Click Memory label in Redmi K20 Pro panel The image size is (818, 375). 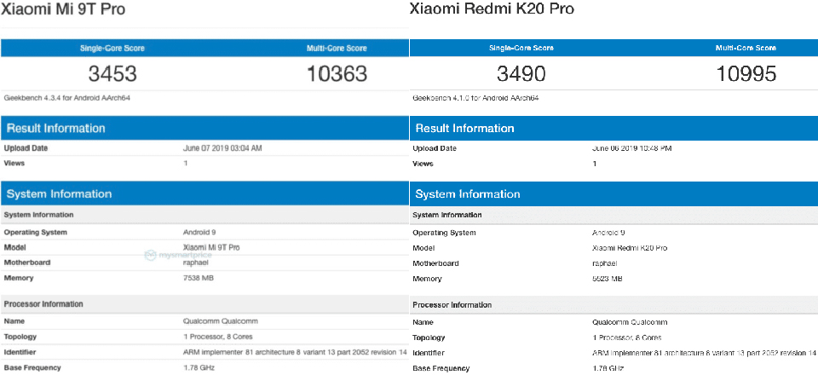tap(427, 279)
